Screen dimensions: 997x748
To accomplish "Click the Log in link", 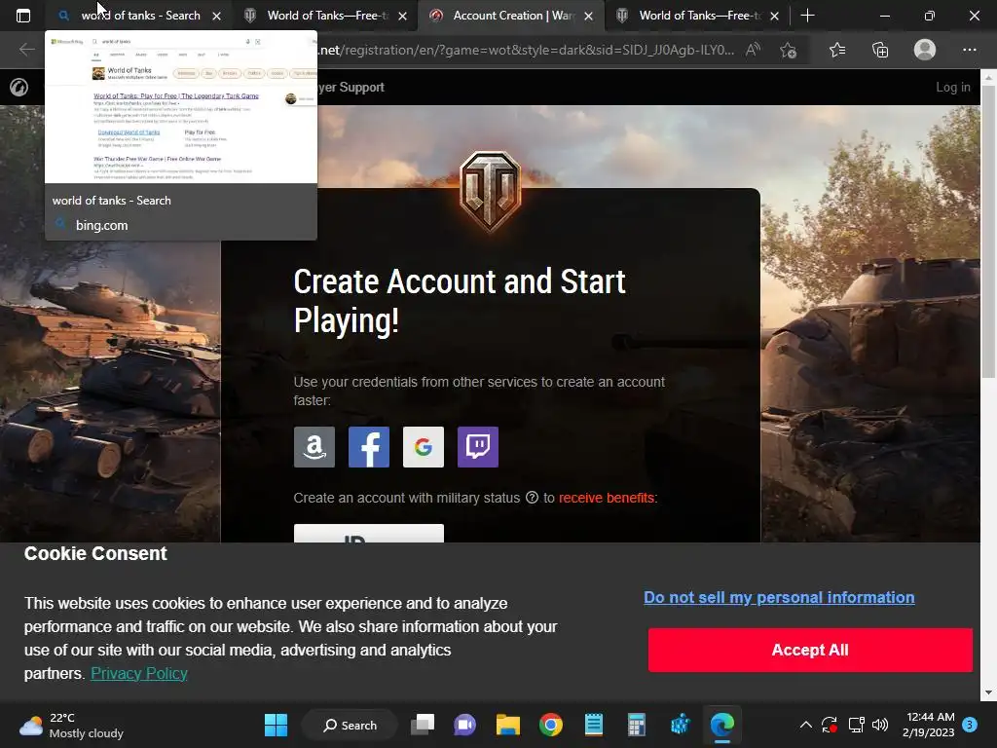I will click(x=952, y=87).
